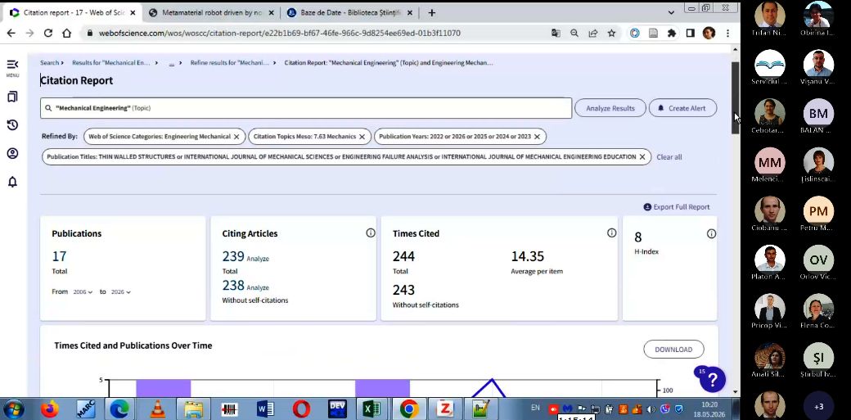Screen dimensions: 851x420
Task: Expand the tab search chevron
Action: (671, 12)
